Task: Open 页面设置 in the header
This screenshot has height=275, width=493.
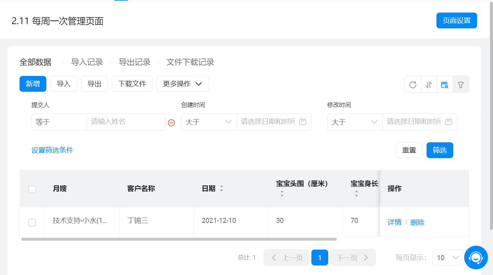Action: coord(457,20)
